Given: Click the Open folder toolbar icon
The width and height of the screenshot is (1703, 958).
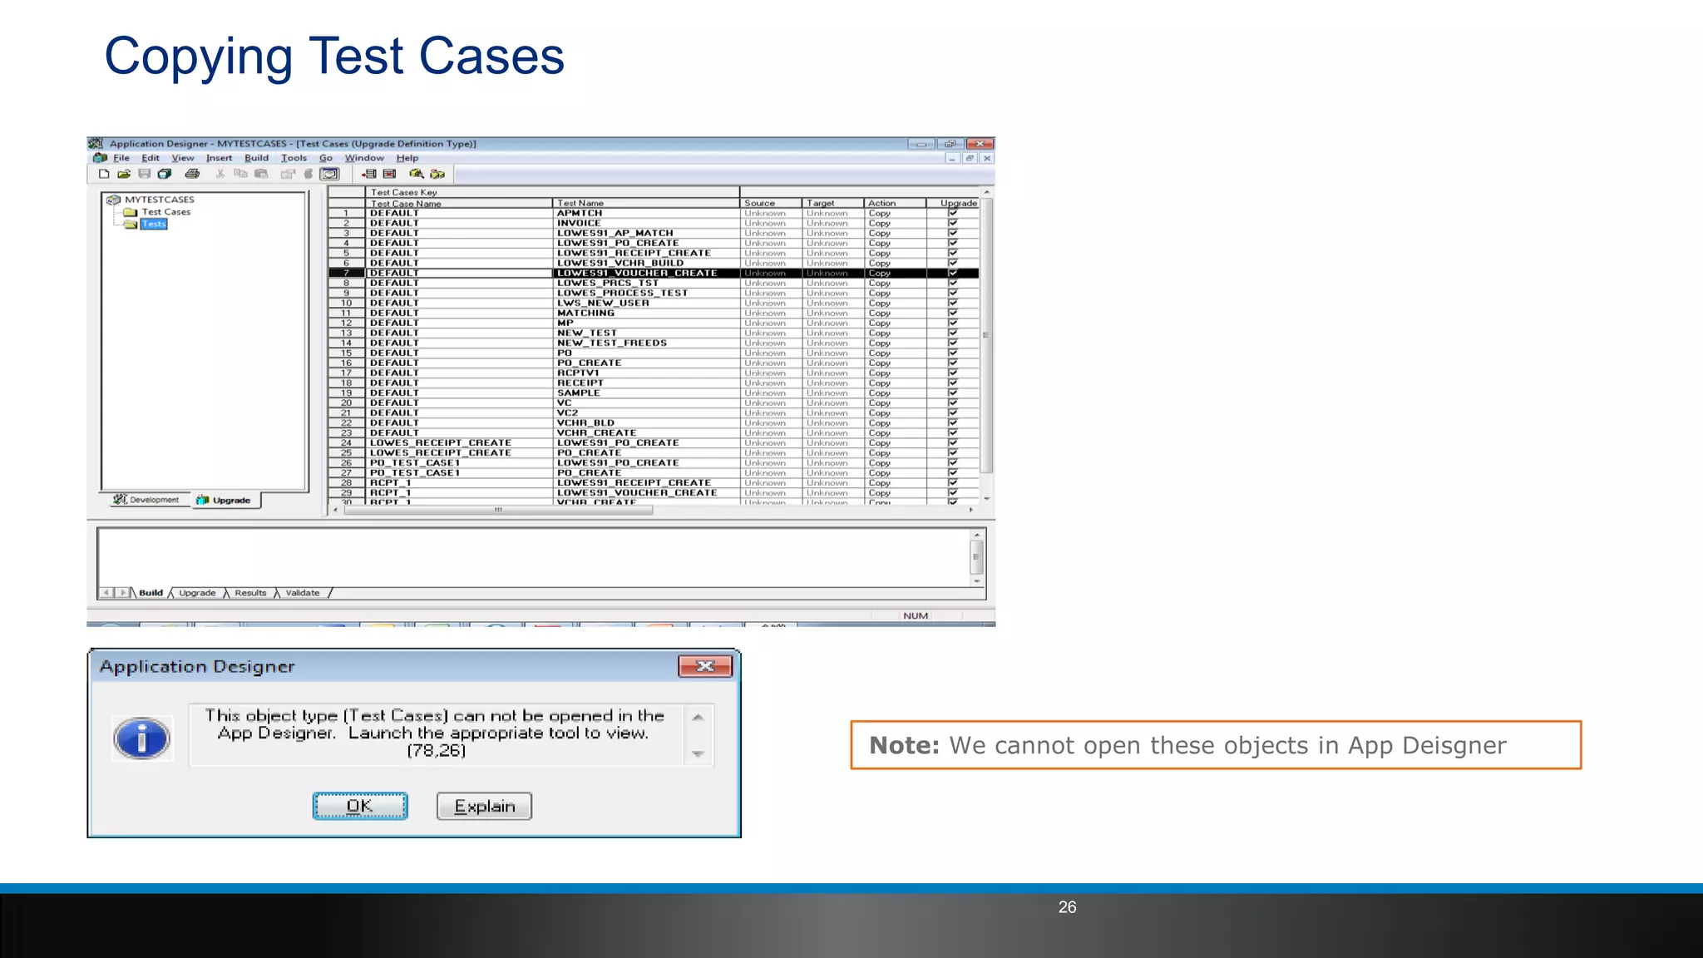Looking at the screenshot, I should [x=124, y=174].
